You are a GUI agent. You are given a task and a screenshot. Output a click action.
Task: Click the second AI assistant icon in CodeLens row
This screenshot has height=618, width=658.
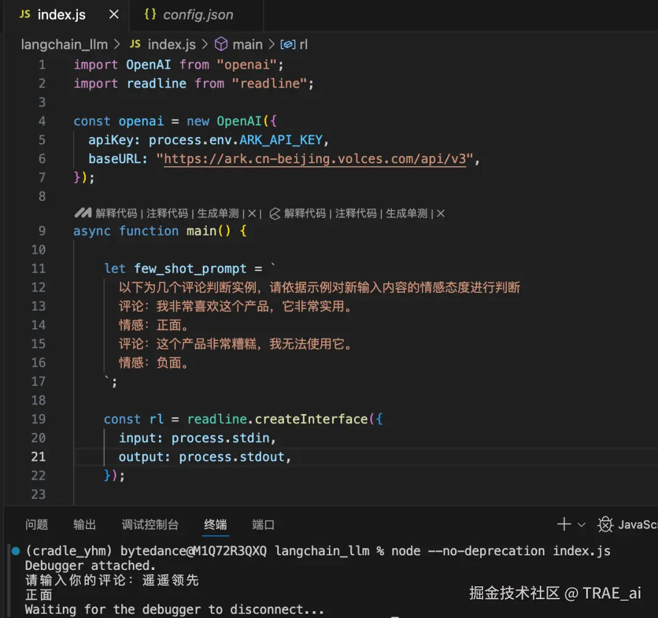pyautogui.click(x=275, y=213)
